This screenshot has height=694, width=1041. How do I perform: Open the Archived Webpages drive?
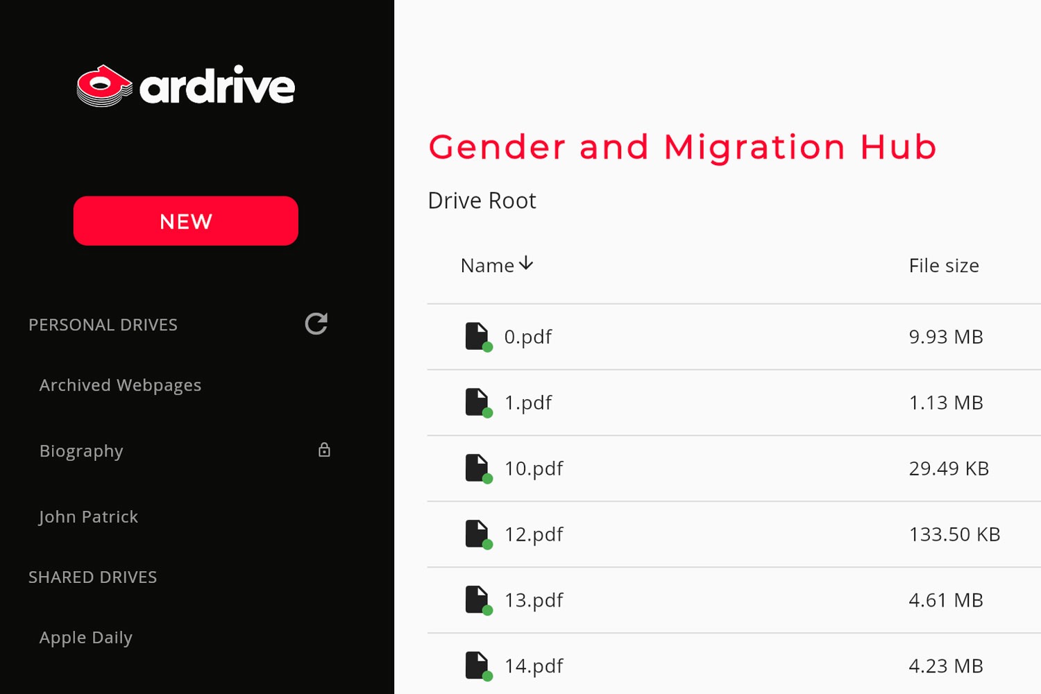click(x=120, y=384)
